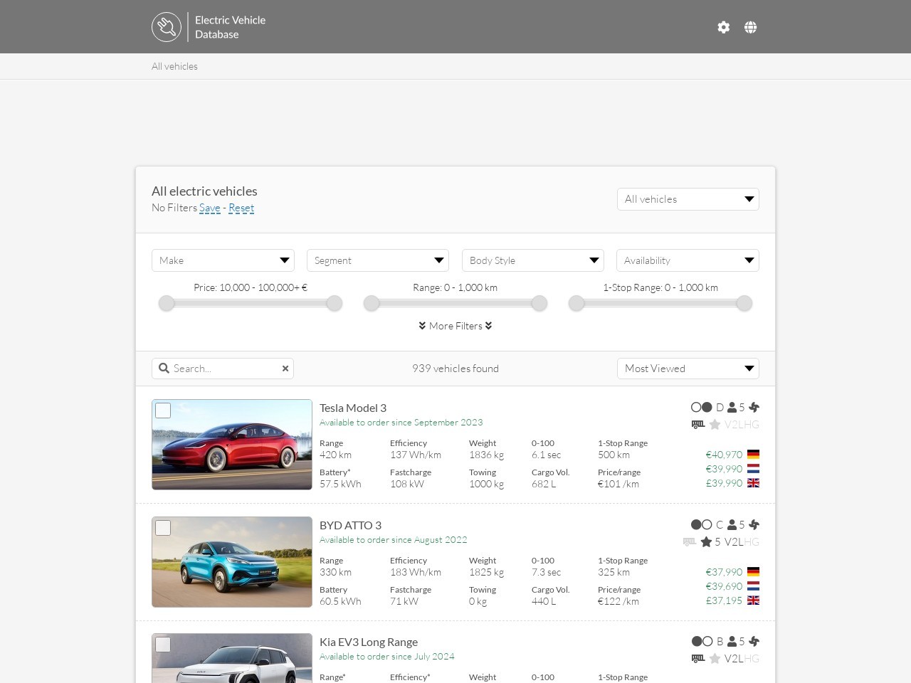
Task: Open the Most Viewed sort dropdown
Action: (x=688, y=369)
